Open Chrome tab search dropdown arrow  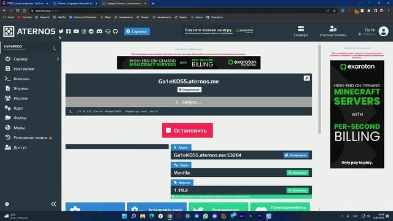[360, 3]
